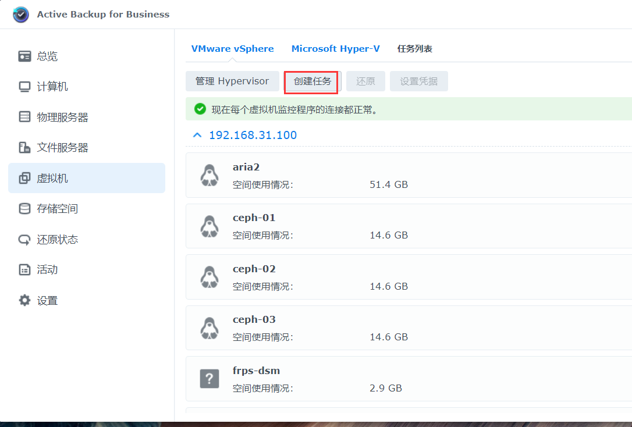Click the 51.4 GB usage value
The height and width of the screenshot is (427, 632).
tap(389, 184)
